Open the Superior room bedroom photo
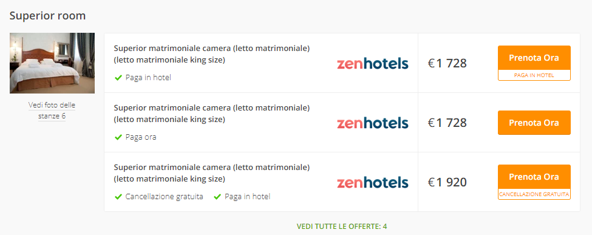The width and height of the screenshot is (592, 235). tap(52, 63)
